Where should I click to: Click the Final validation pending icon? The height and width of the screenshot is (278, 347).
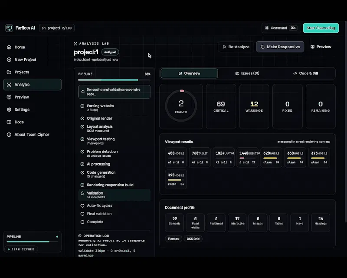pyautogui.click(x=82, y=214)
